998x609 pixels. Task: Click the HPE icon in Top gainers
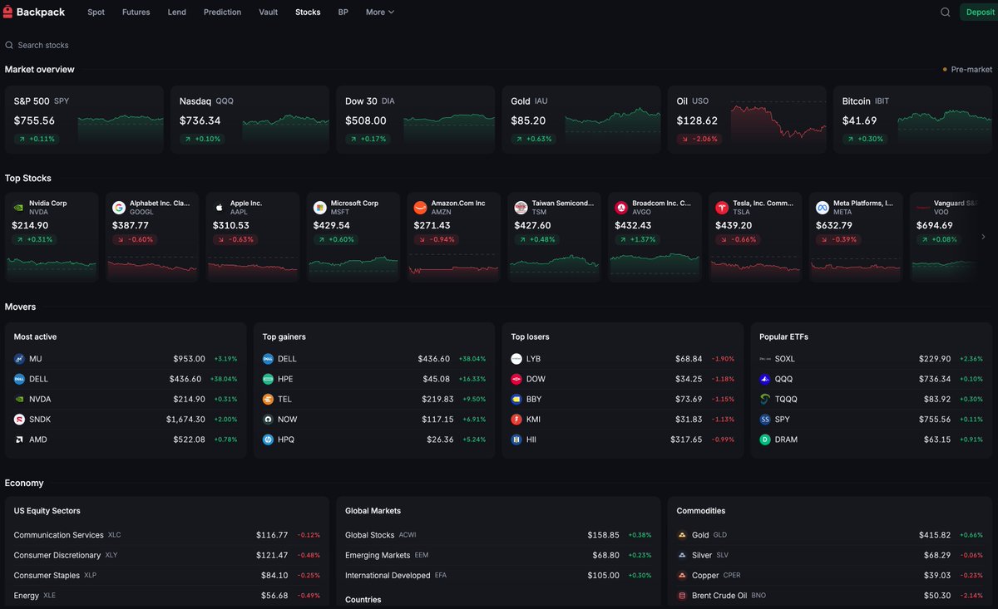[268, 379]
